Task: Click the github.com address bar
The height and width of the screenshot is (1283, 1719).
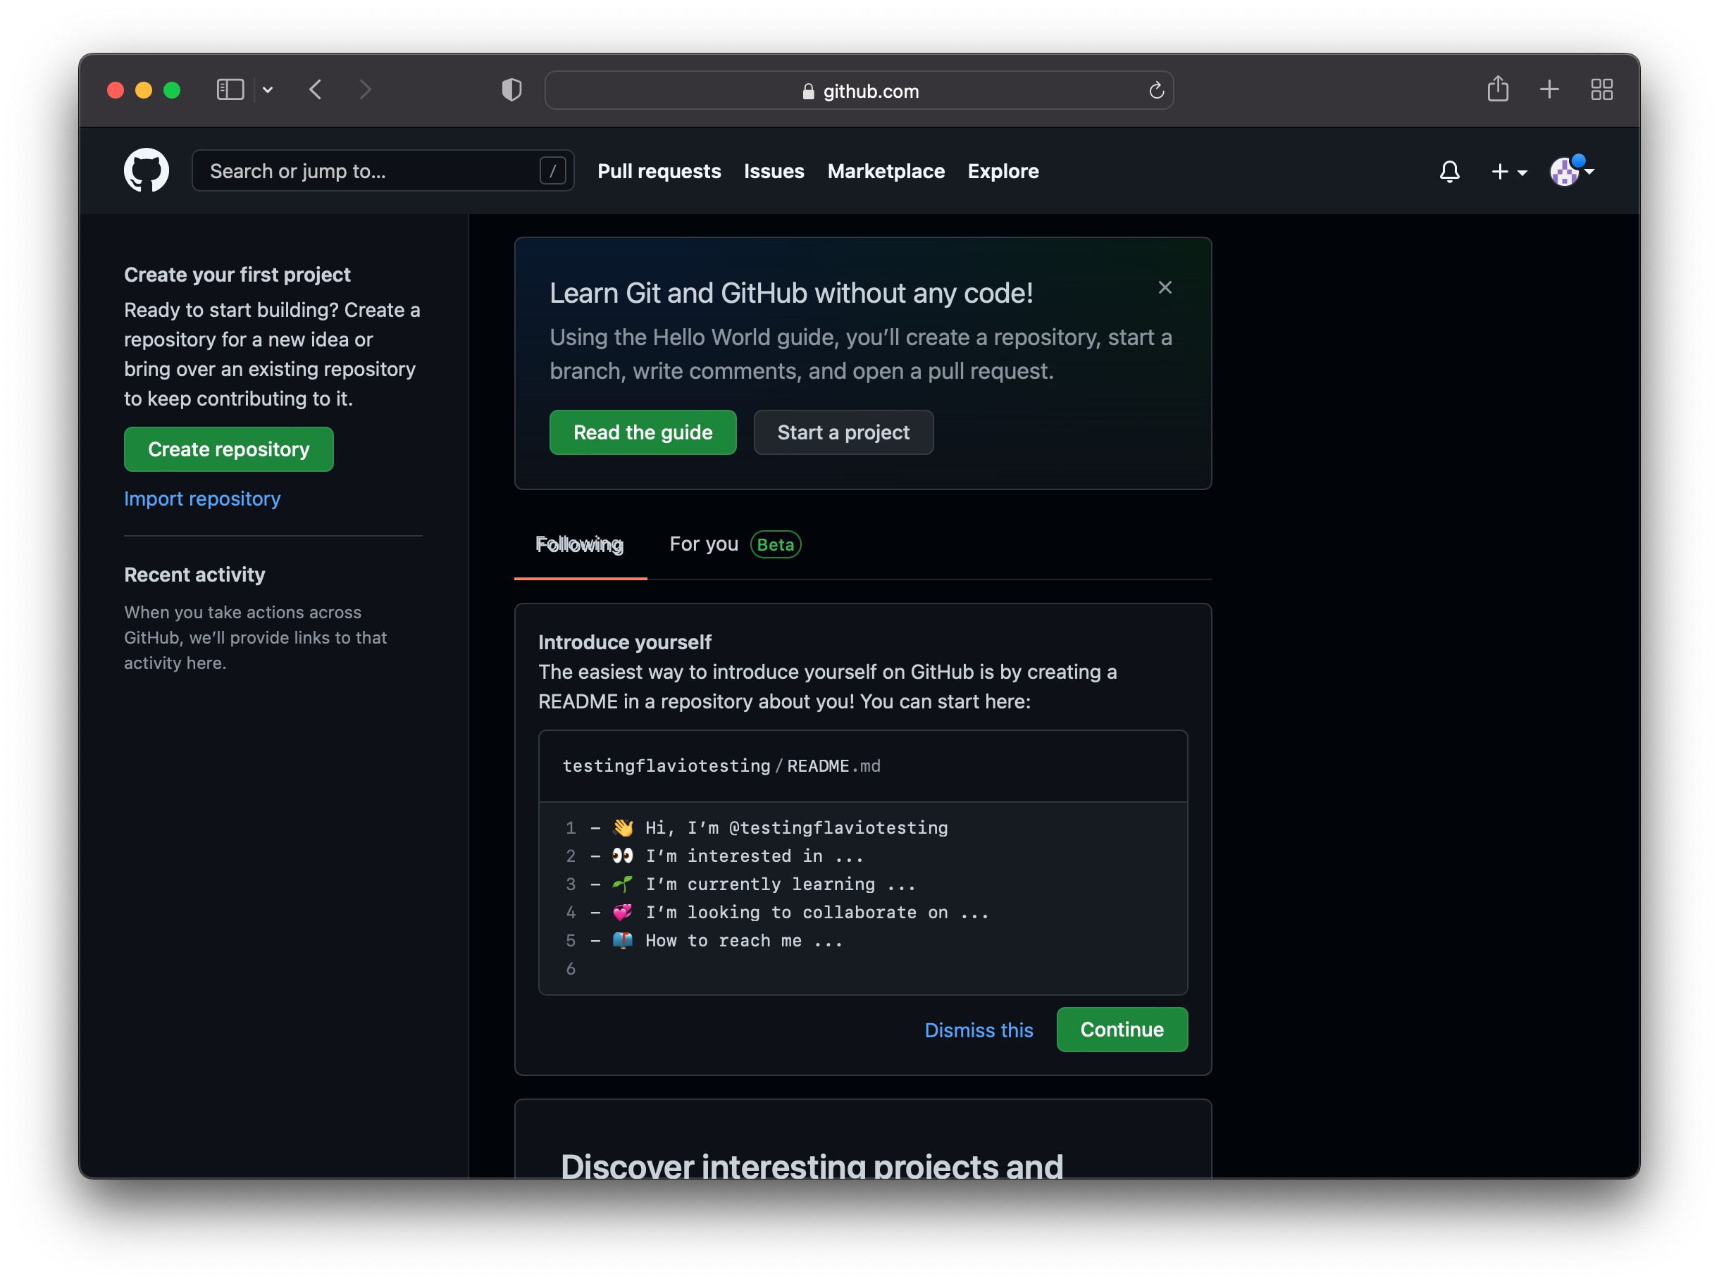Action: click(858, 91)
